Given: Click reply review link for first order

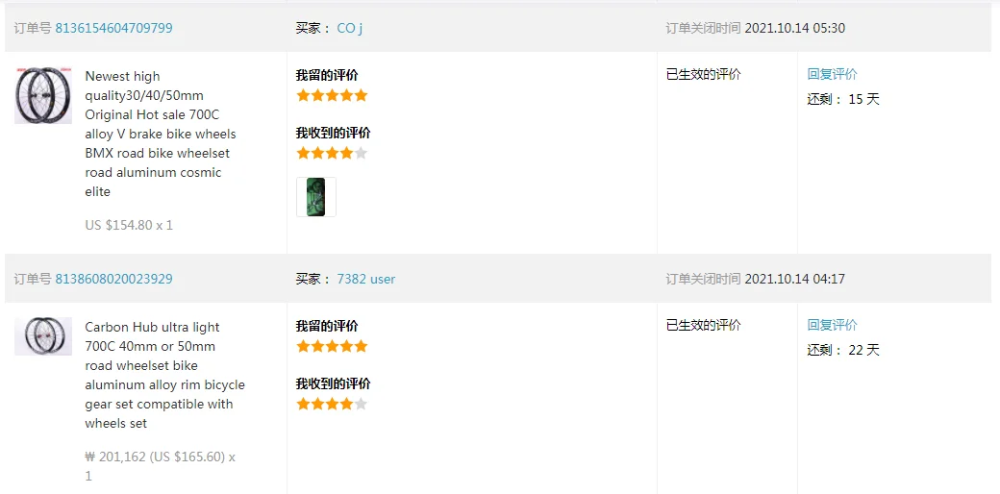Looking at the screenshot, I should coord(833,74).
